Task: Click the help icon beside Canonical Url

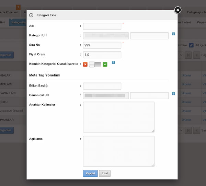Action: coord(173,94)
